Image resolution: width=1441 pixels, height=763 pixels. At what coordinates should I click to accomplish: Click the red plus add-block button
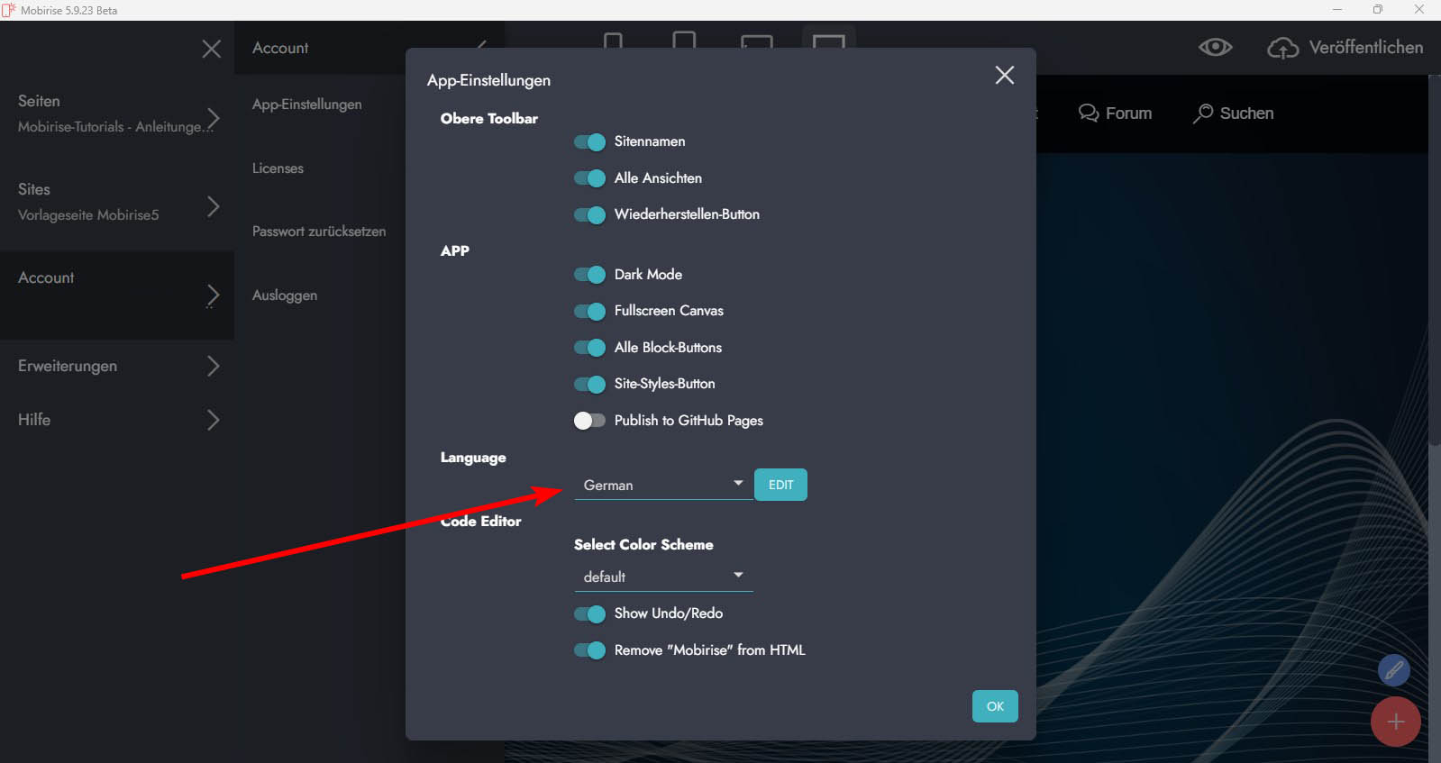coord(1395,722)
